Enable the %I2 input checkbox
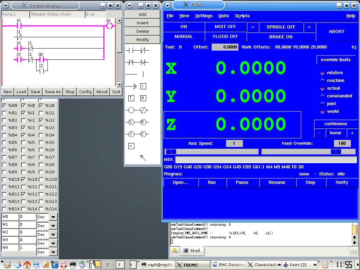This screenshot has width=360, height=270. pos(23,120)
